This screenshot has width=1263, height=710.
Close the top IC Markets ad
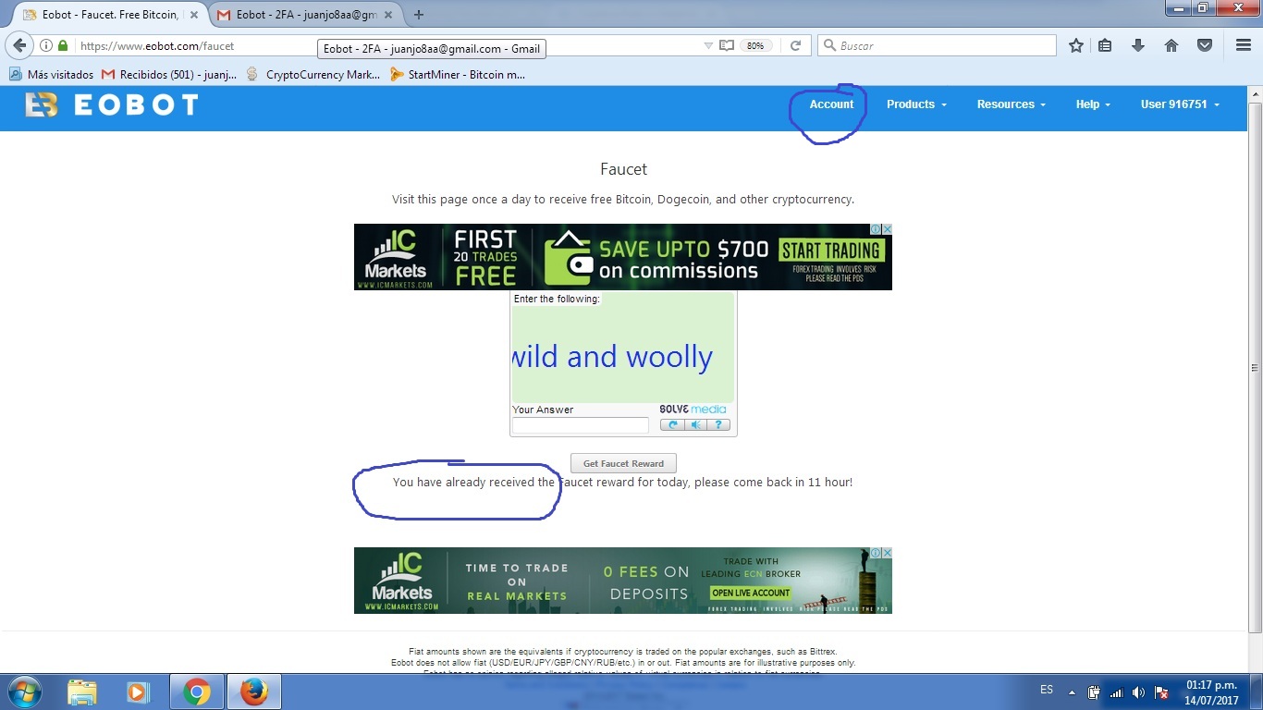point(887,229)
